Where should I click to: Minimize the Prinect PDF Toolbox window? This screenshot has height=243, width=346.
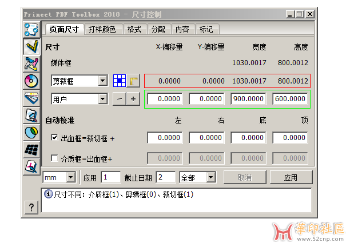(290, 14)
